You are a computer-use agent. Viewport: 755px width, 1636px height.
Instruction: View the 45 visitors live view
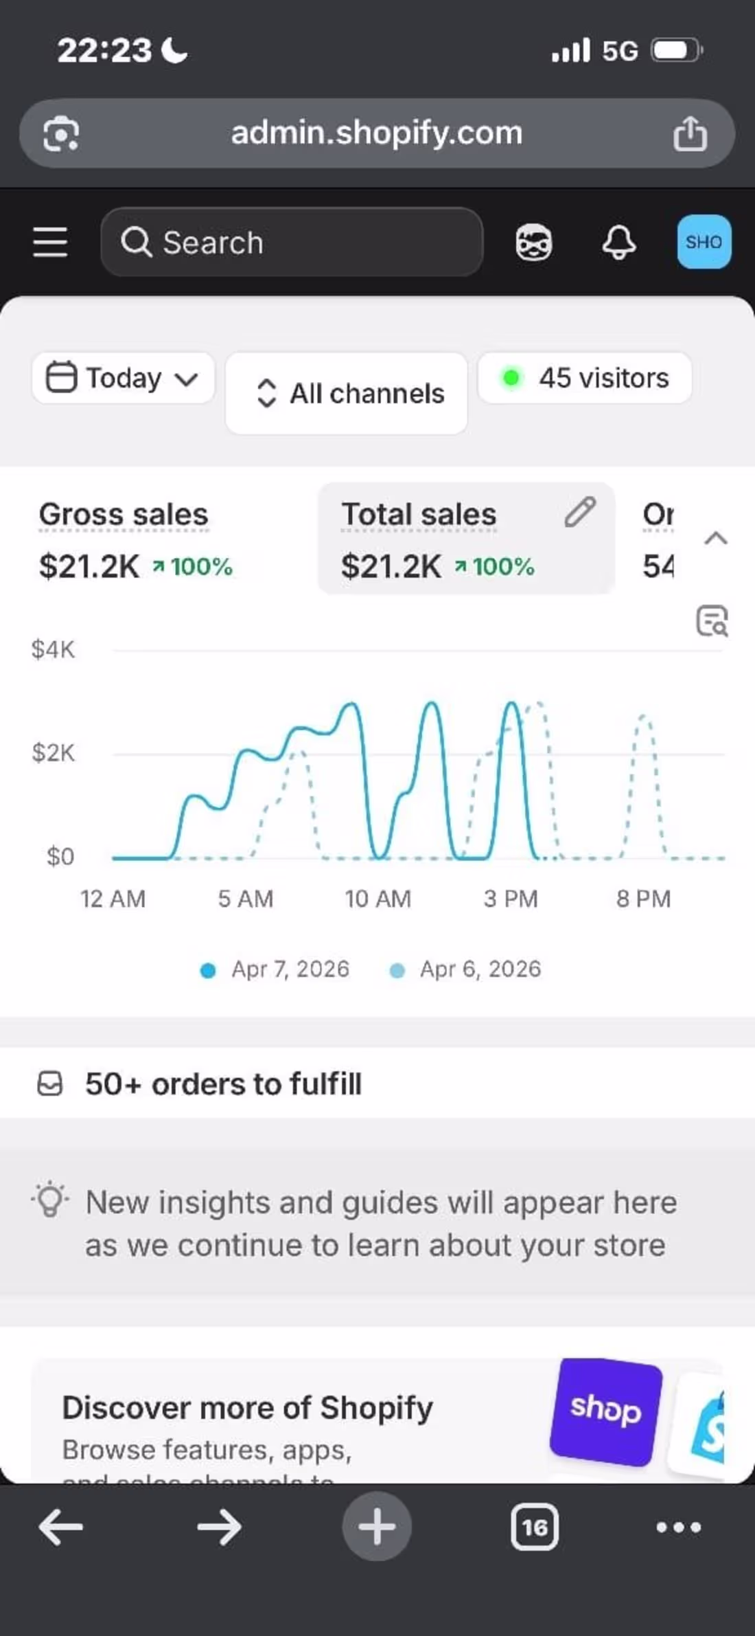(585, 378)
